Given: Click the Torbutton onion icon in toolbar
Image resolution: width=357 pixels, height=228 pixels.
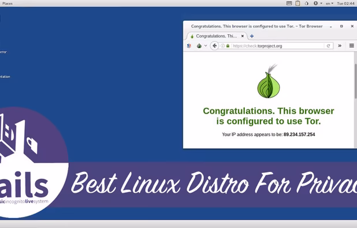Looking at the screenshot, I should tap(199, 46).
